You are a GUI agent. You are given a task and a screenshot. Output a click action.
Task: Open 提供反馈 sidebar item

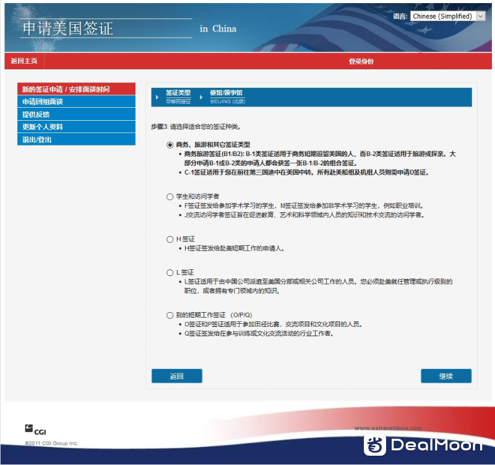[x=76, y=115]
